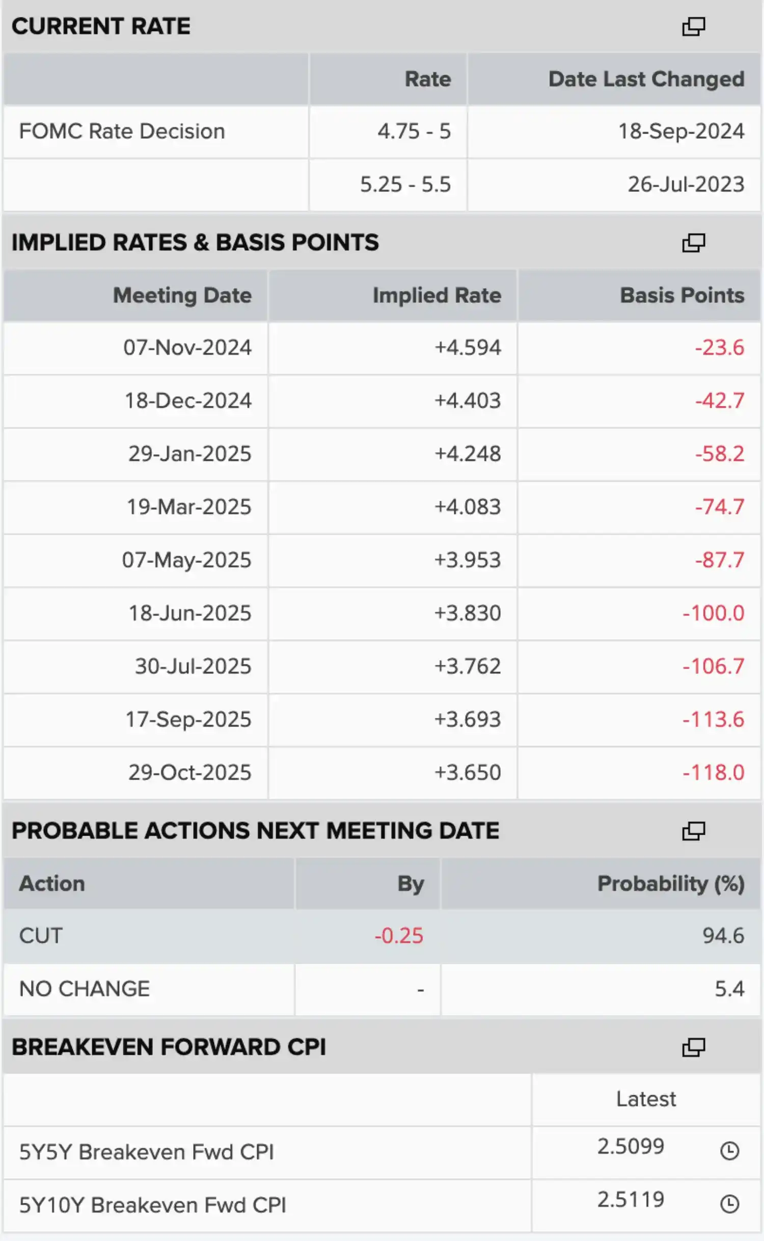Select the CUT action row

(x=382, y=936)
